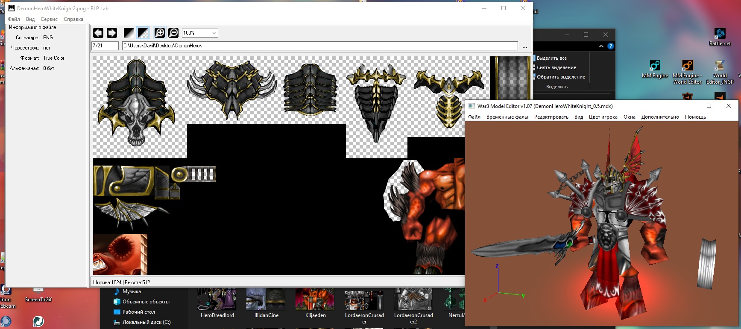Click the Ширина:1024 | Высота:512 status text

point(122,282)
